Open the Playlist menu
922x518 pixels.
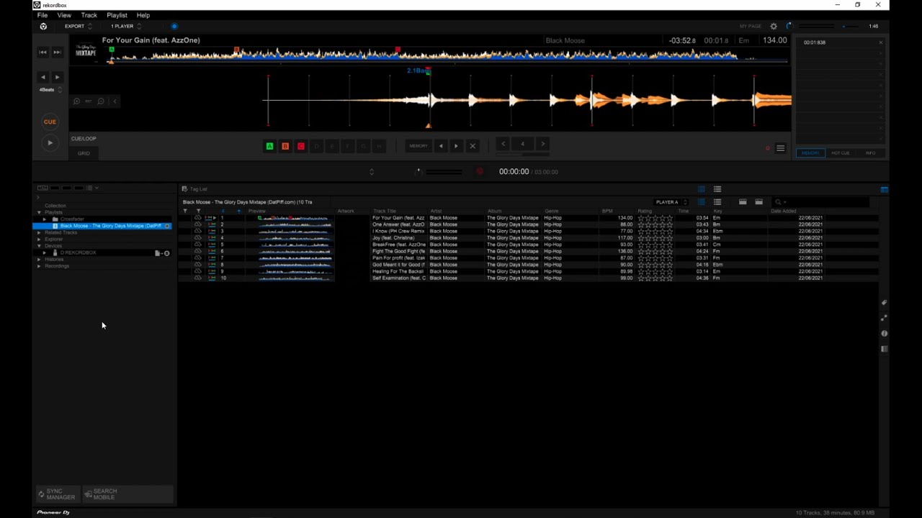click(117, 15)
